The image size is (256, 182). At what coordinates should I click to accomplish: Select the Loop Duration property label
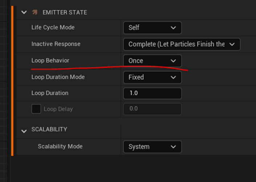tap(50, 93)
